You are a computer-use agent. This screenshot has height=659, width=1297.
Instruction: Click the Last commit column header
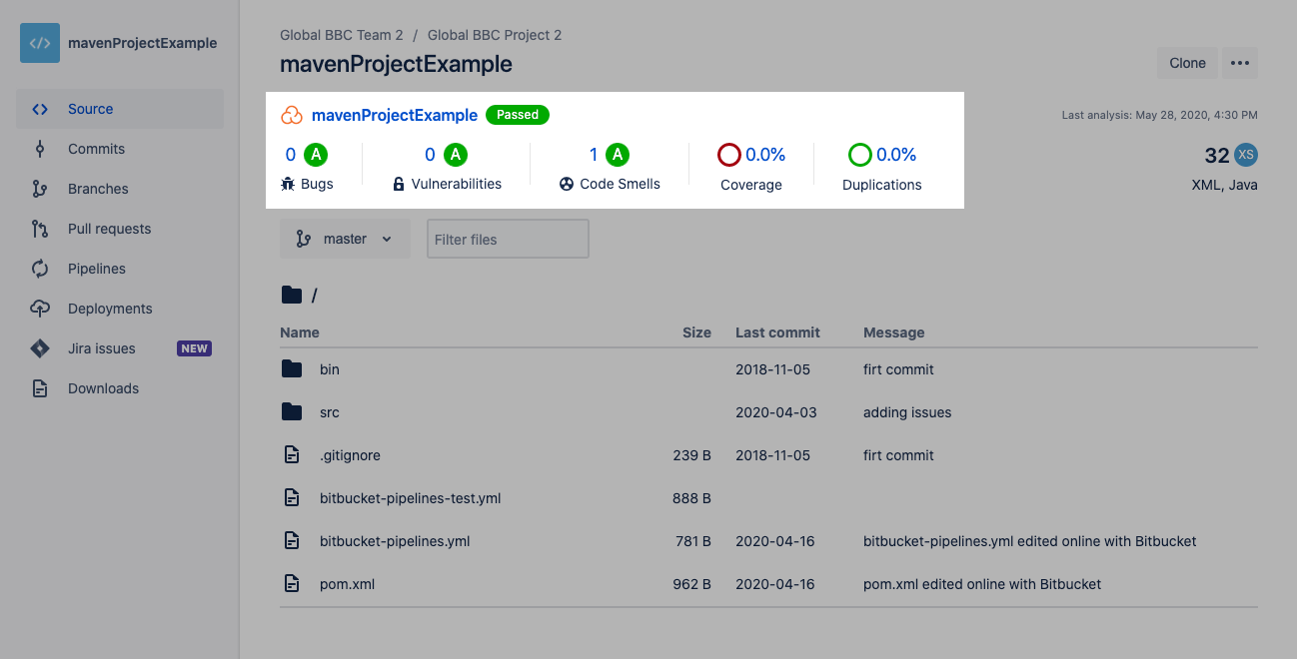[x=777, y=332]
